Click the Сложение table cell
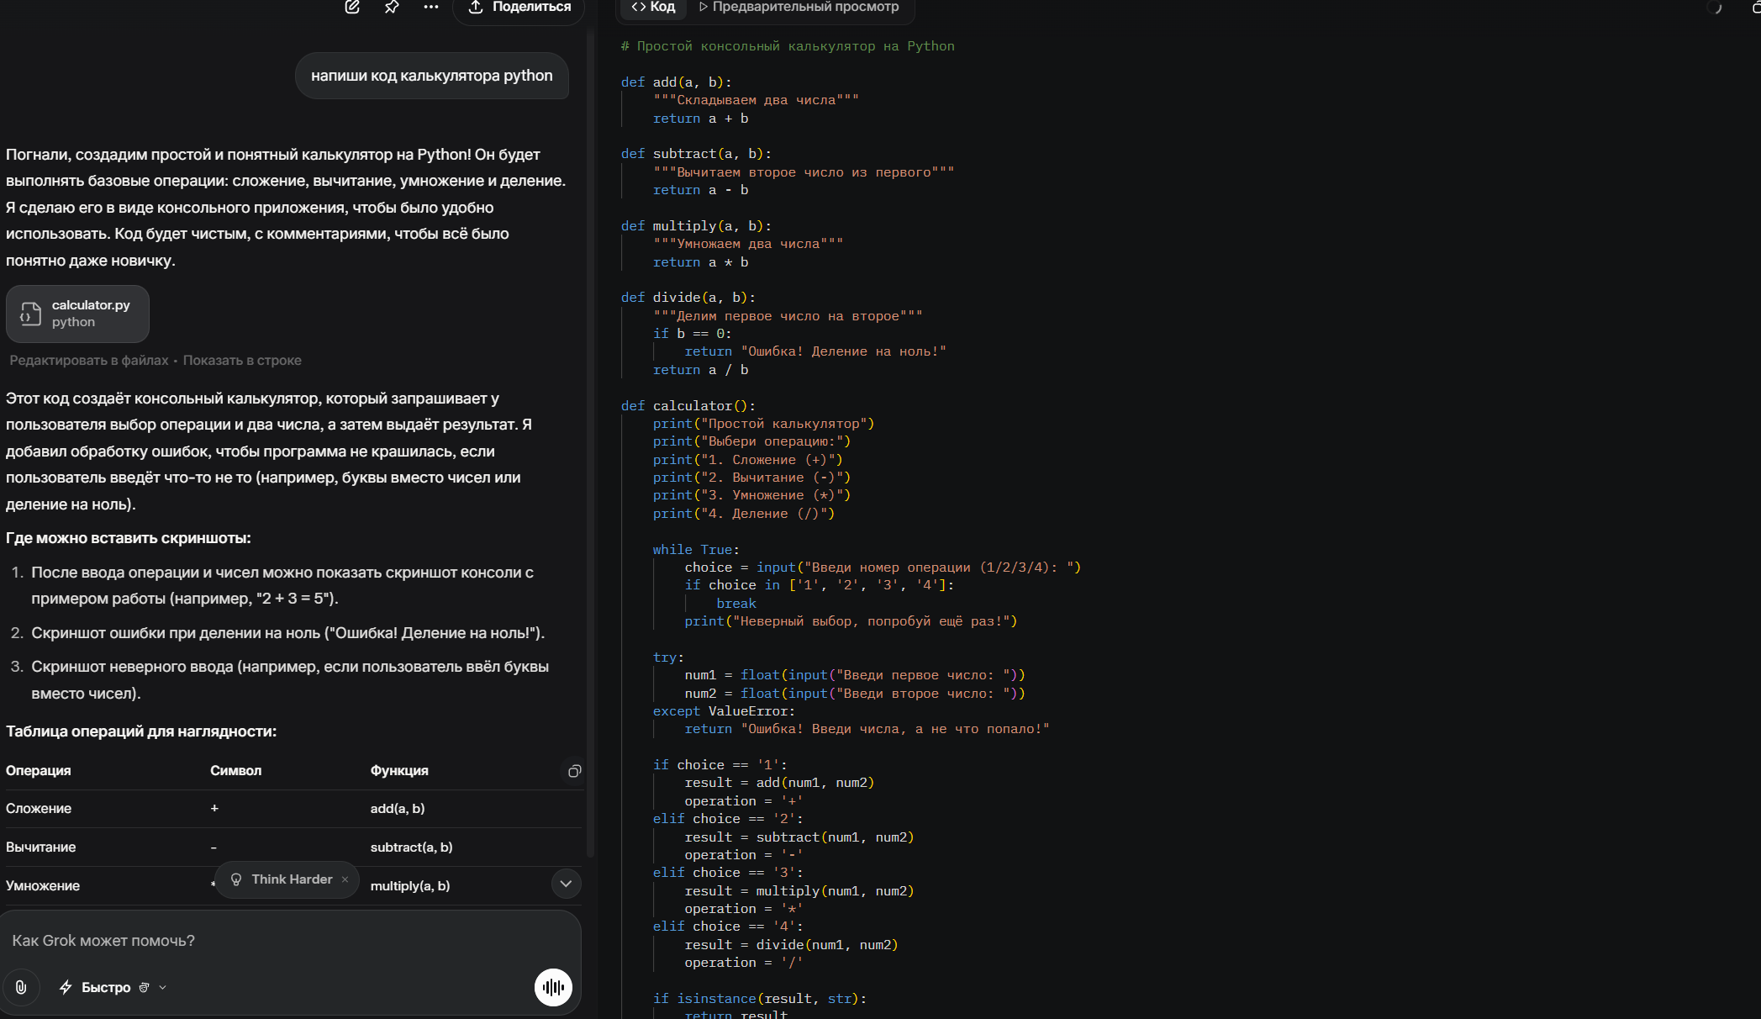 point(39,809)
